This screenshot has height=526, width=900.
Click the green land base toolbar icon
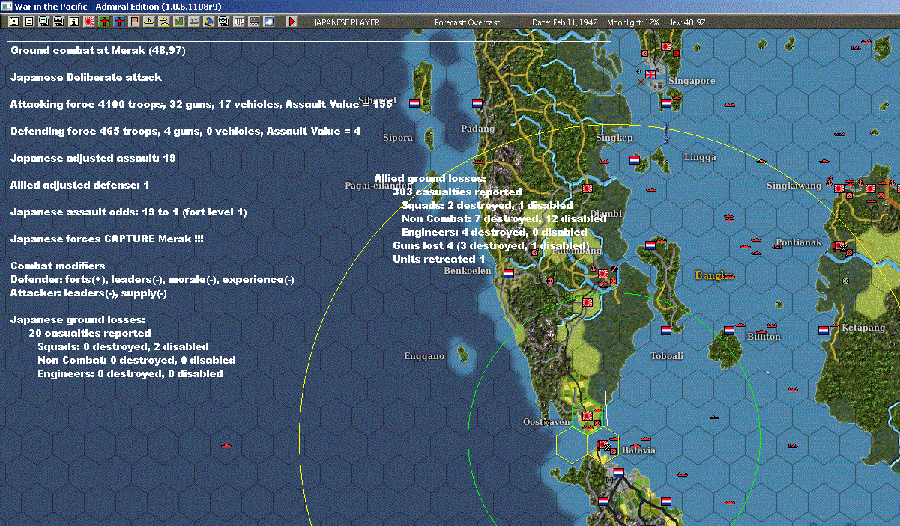click(x=178, y=22)
